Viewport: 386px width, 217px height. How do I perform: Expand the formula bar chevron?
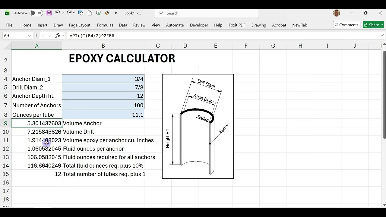[x=382, y=36]
